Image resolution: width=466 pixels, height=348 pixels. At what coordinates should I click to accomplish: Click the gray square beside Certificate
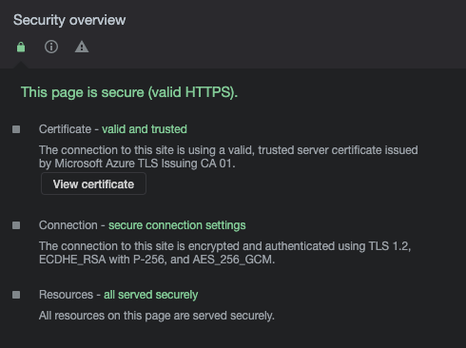(16, 129)
